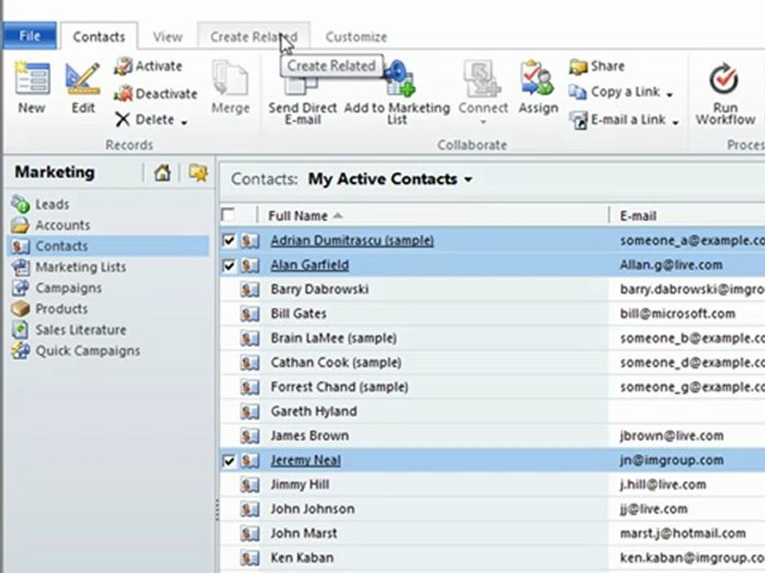This screenshot has height=573, width=765.
Task: Expand the E-mail a Link dropdown arrow
Action: click(675, 123)
